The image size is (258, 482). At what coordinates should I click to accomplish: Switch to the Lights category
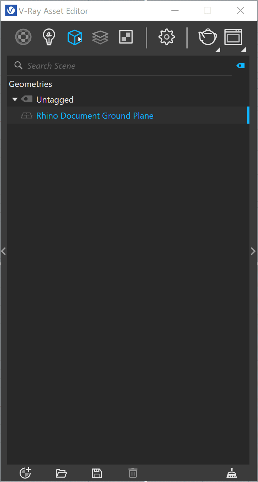pos(49,37)
